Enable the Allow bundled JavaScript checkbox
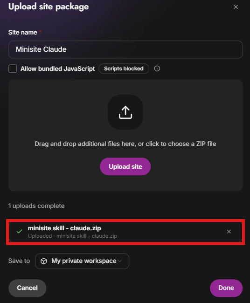 [13, 69]
